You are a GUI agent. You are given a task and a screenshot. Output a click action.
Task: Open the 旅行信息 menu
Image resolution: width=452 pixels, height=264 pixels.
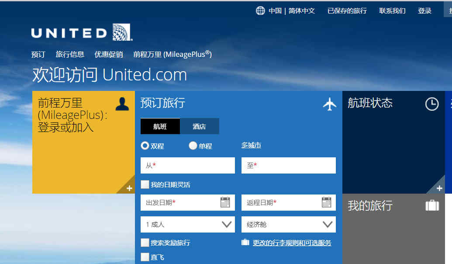(x=70, y=54)
